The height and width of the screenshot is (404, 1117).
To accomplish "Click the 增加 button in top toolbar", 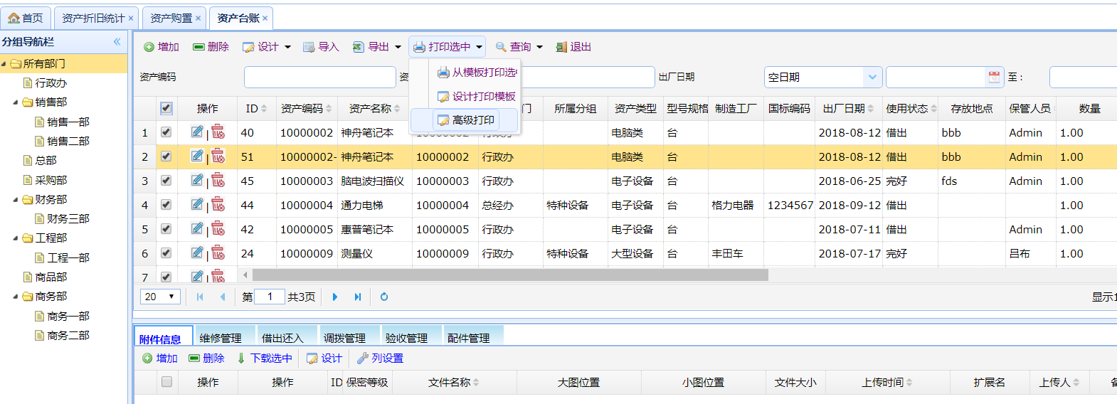I will click(162, 47).
